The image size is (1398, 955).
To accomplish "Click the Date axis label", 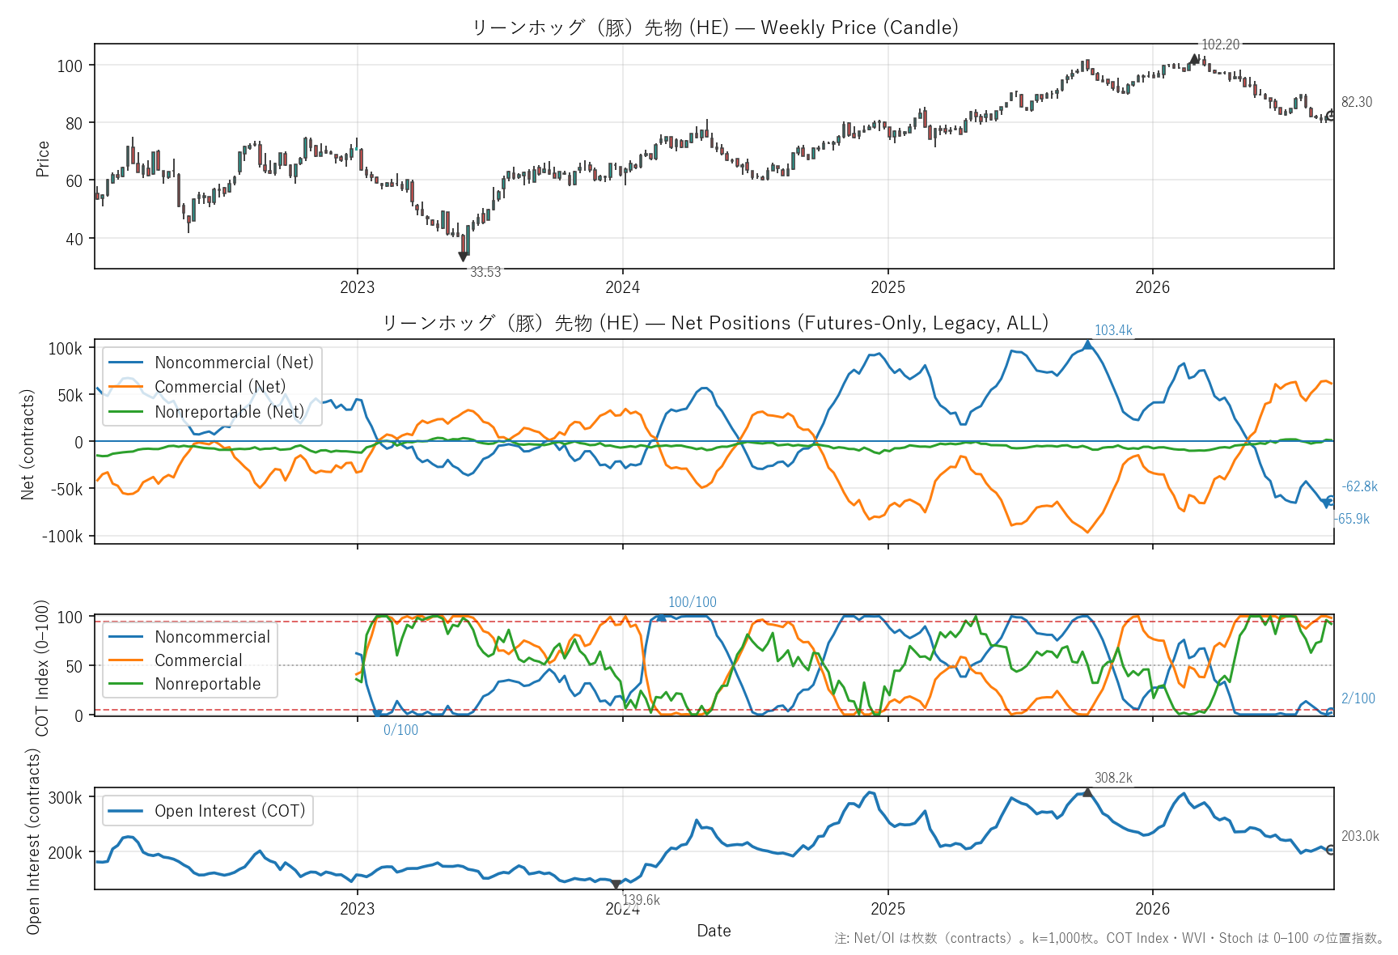I will (x=714, y=931).
